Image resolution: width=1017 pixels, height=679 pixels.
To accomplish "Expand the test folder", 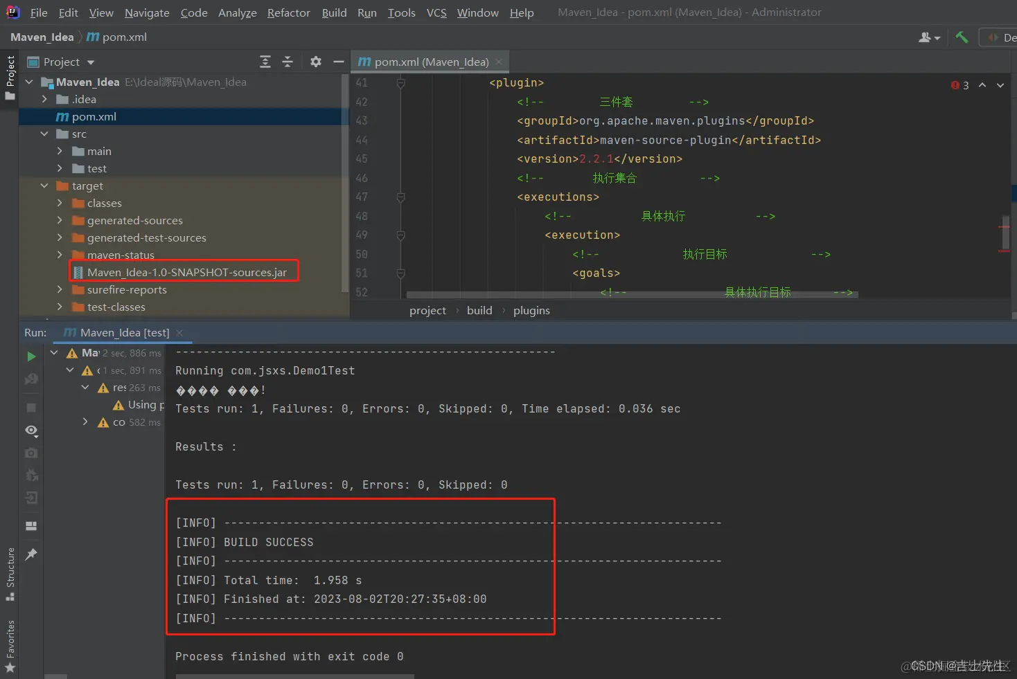I will click(x=60, y=168).
